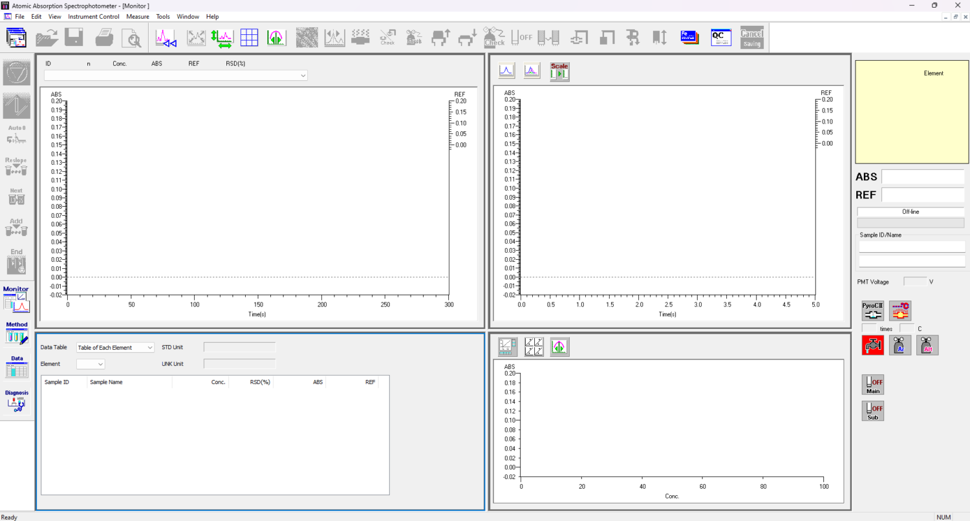970x521 pixels.
Task: Click the Cancel Saving toolbar button
Action: (752, 38)
